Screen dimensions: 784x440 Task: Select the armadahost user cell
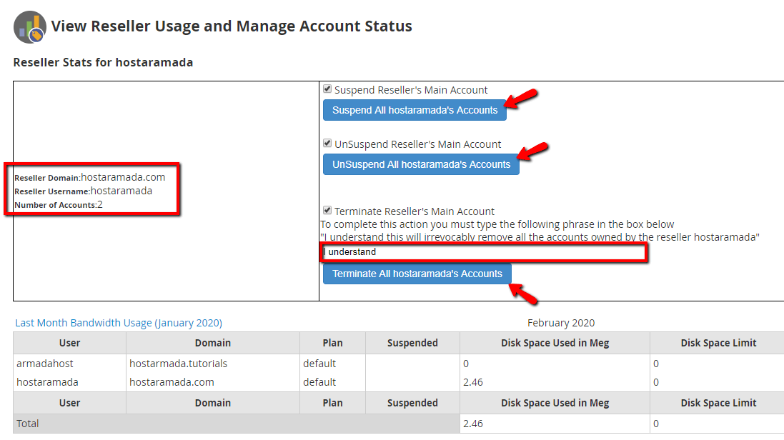pos(69,364)
